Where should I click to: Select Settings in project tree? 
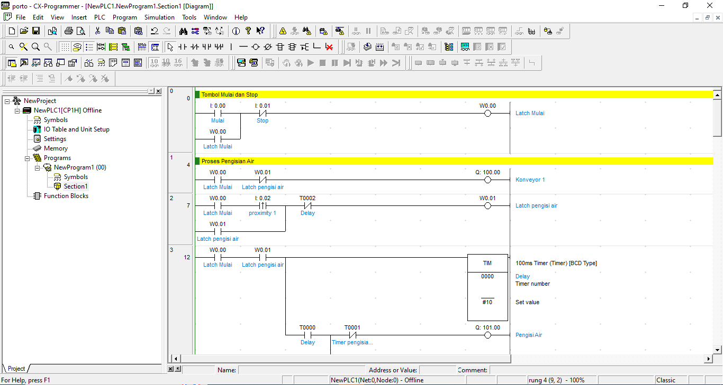point(55,139)
